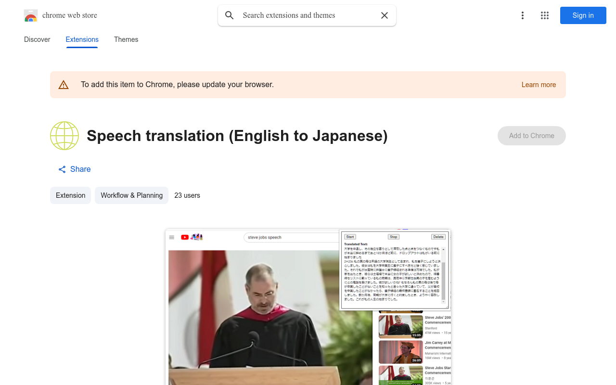Viewport: 616px width, 385px height.
Task: Open the Themes tab
Action: pos(126,39)
